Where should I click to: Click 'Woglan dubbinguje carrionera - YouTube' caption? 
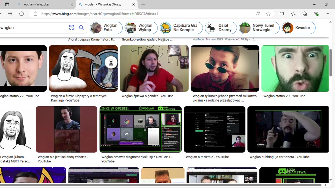[280, 157]
